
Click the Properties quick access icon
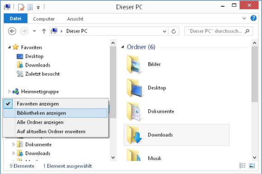pos(21,7)
